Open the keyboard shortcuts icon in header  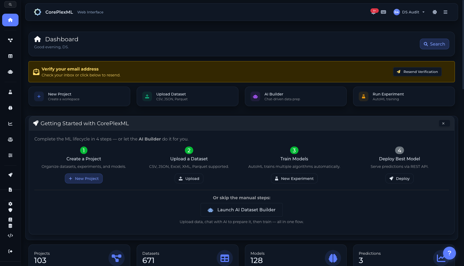pos(383,12)
